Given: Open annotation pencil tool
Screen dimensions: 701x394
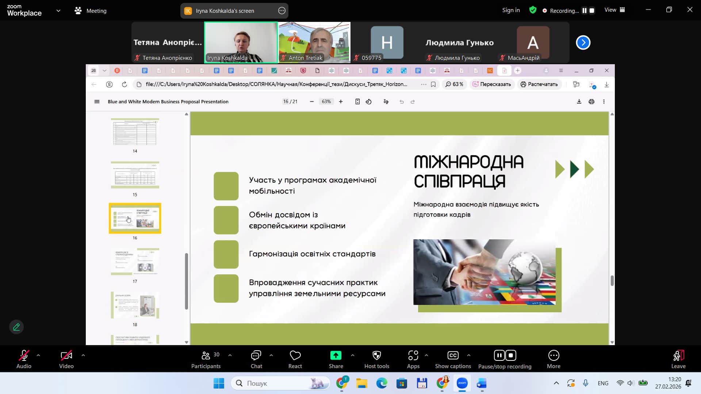Looking at the screenshot, I should pos(16,327).
